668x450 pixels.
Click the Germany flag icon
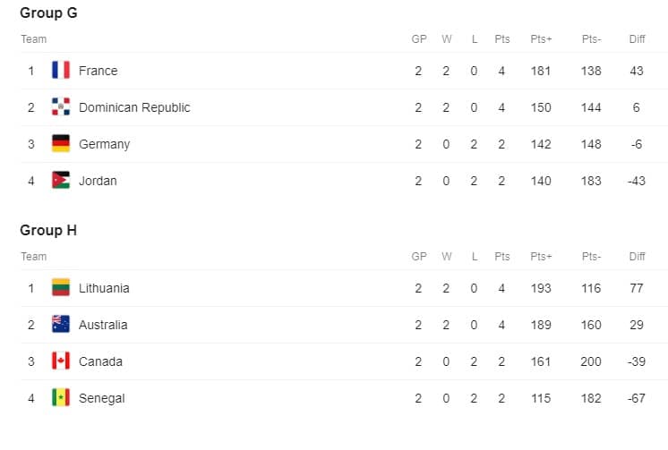click(61, 143)
